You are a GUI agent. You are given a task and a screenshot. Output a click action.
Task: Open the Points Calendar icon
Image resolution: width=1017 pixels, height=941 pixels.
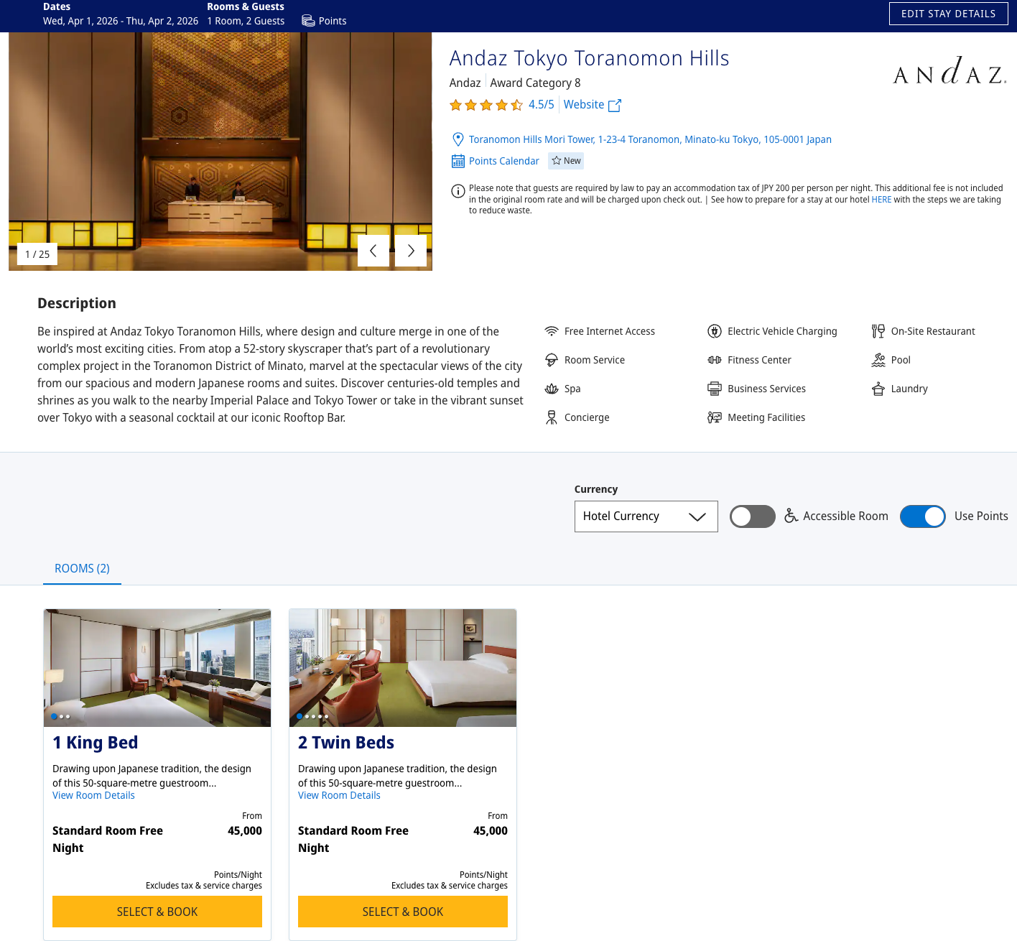coord(458,161)
